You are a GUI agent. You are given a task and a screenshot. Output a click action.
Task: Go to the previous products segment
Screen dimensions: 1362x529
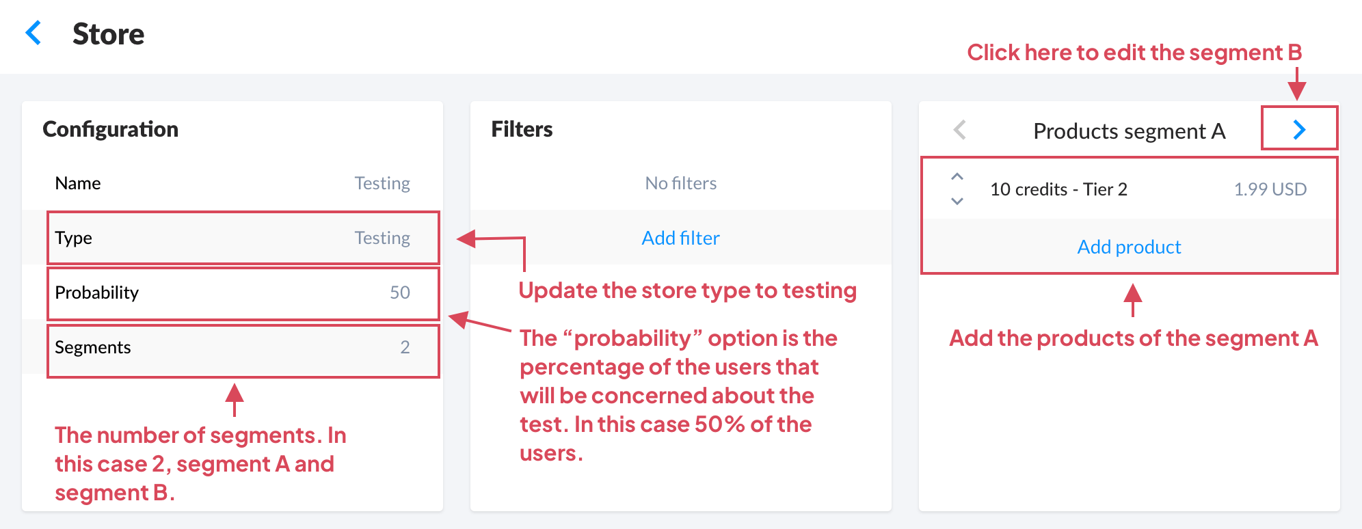point(960,130)
